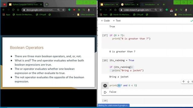Select Python Computer Science-From tab in left window
193x108 pixels.
(x=25, y=4)
